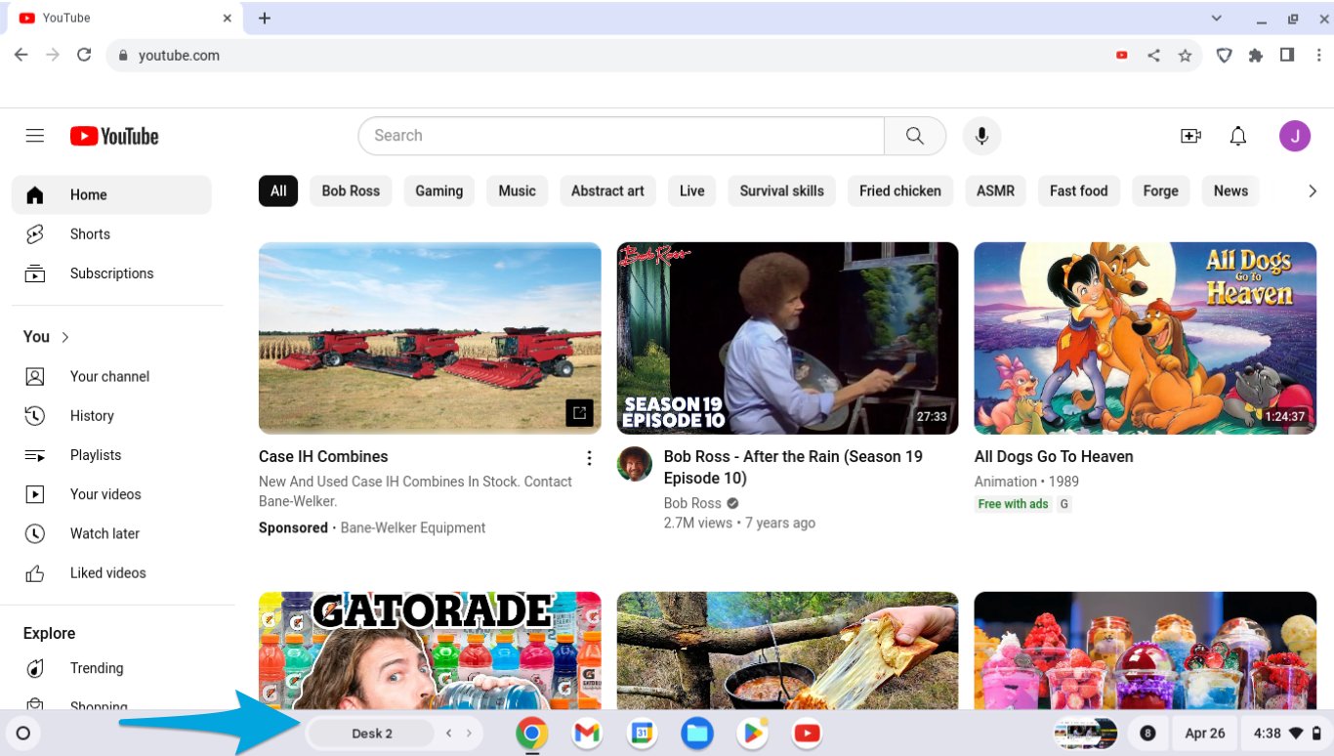
Task: Click the Desk 2 button
Action: coord(371,734)
